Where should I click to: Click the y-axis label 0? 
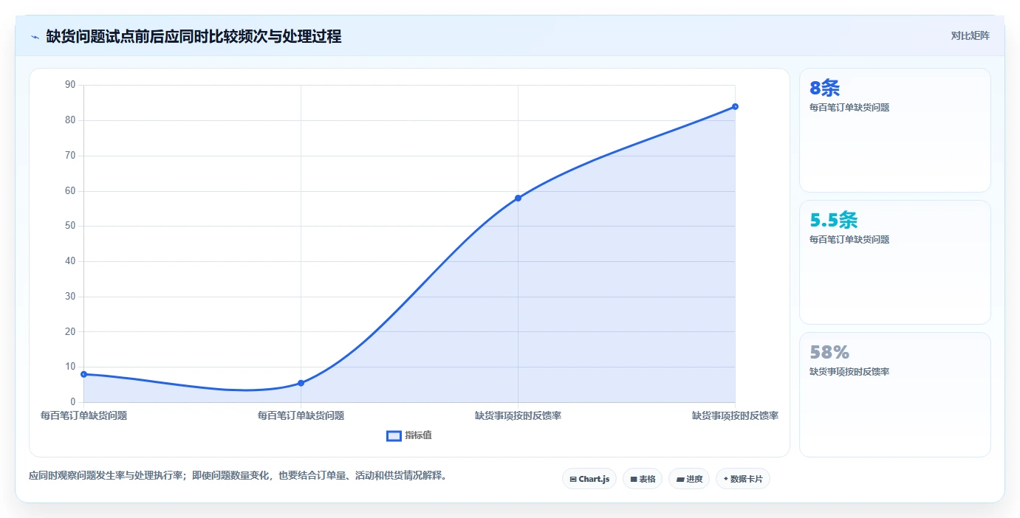click(x=73, y=402)
